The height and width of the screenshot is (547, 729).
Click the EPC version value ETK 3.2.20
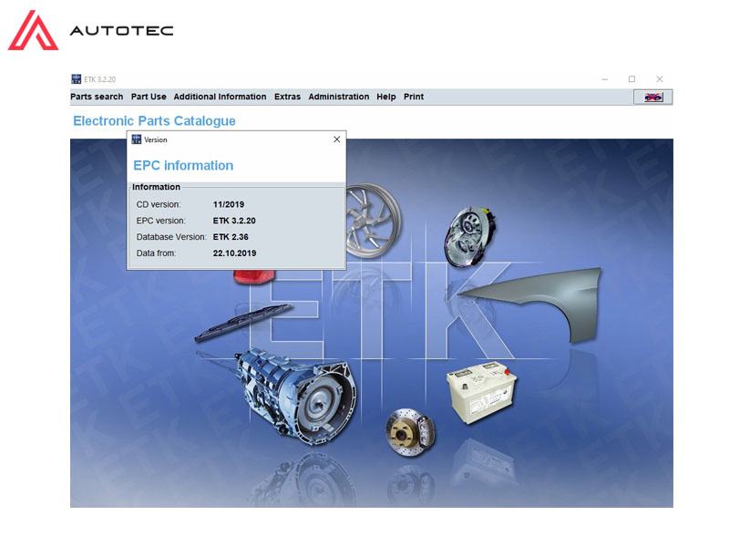click(234, 221)
